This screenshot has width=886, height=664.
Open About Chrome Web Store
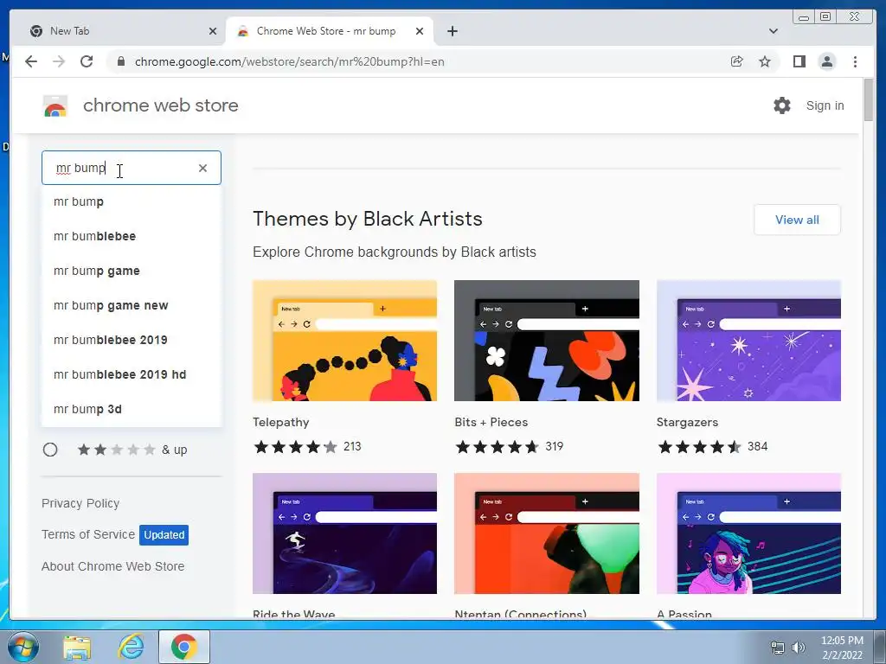[113, 566]
